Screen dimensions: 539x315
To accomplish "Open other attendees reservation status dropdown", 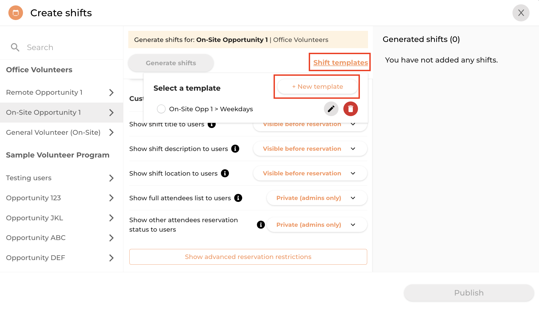I will click(x=317, y=225).
